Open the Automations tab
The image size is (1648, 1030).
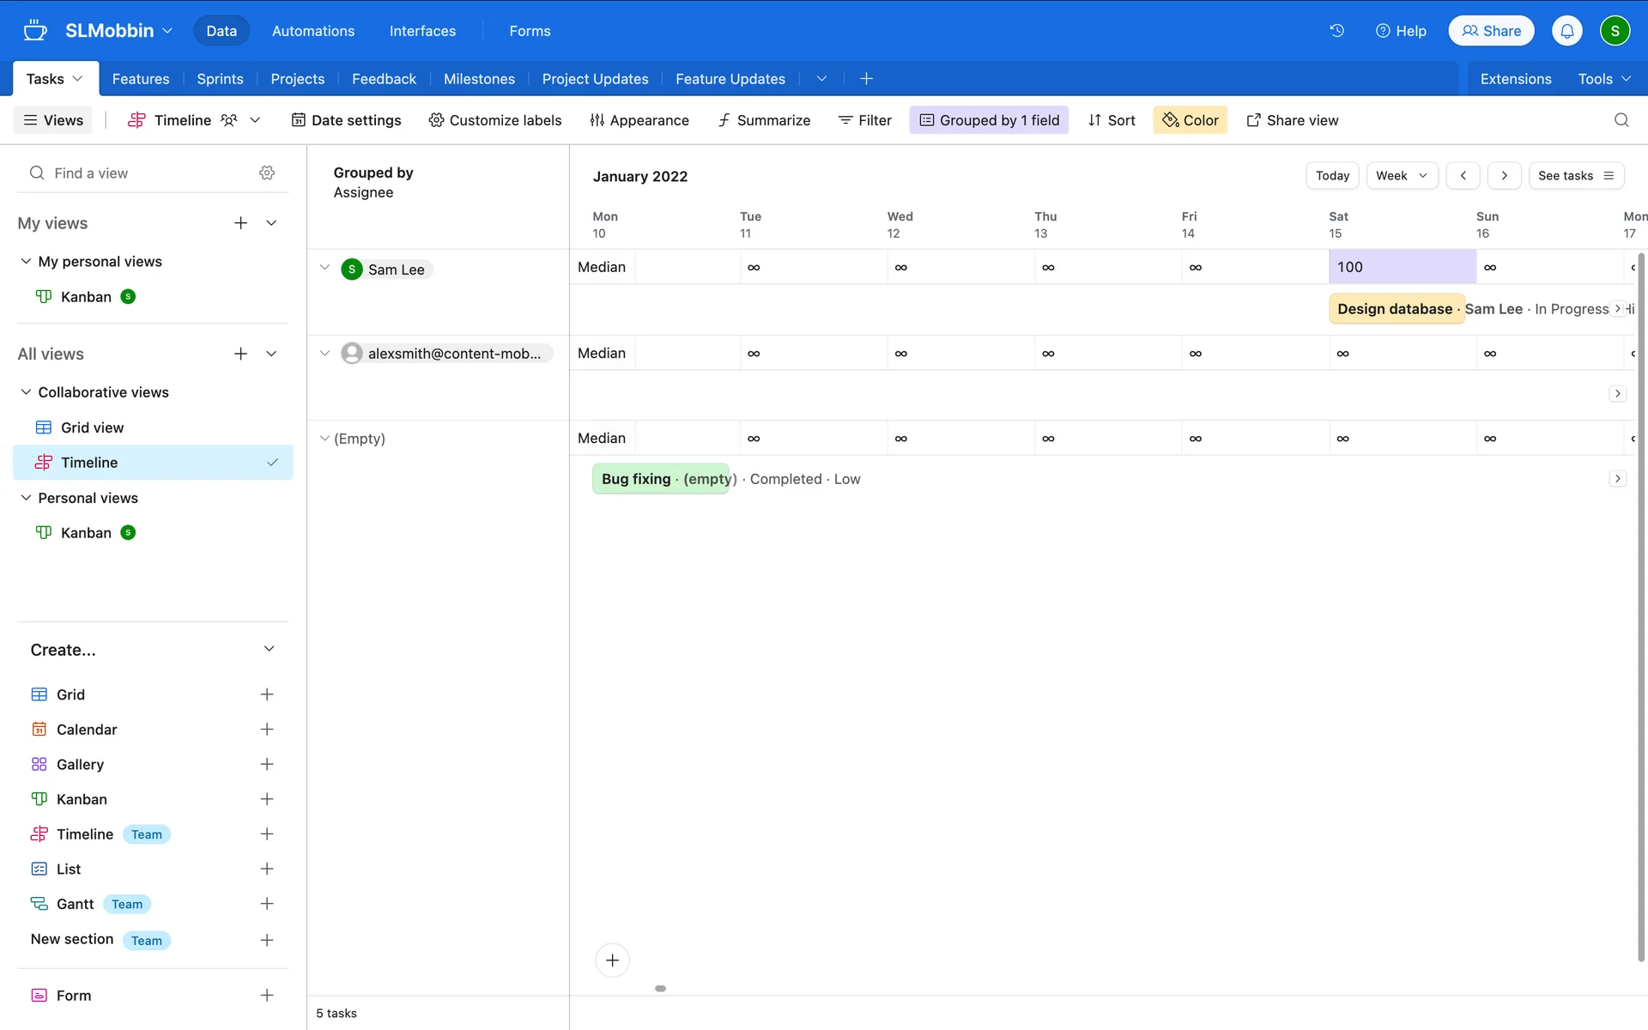pos(312,31)
